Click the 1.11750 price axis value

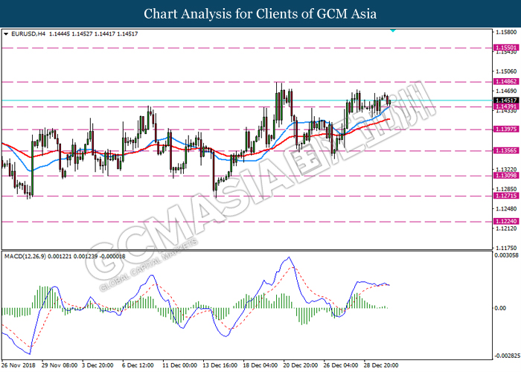pyautogui.click(x=506, y=248)
